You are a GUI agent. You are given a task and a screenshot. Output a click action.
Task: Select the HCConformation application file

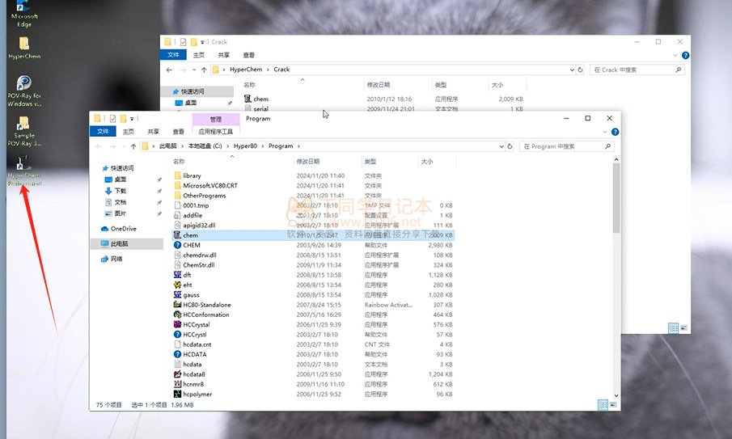tap(206, 314)
